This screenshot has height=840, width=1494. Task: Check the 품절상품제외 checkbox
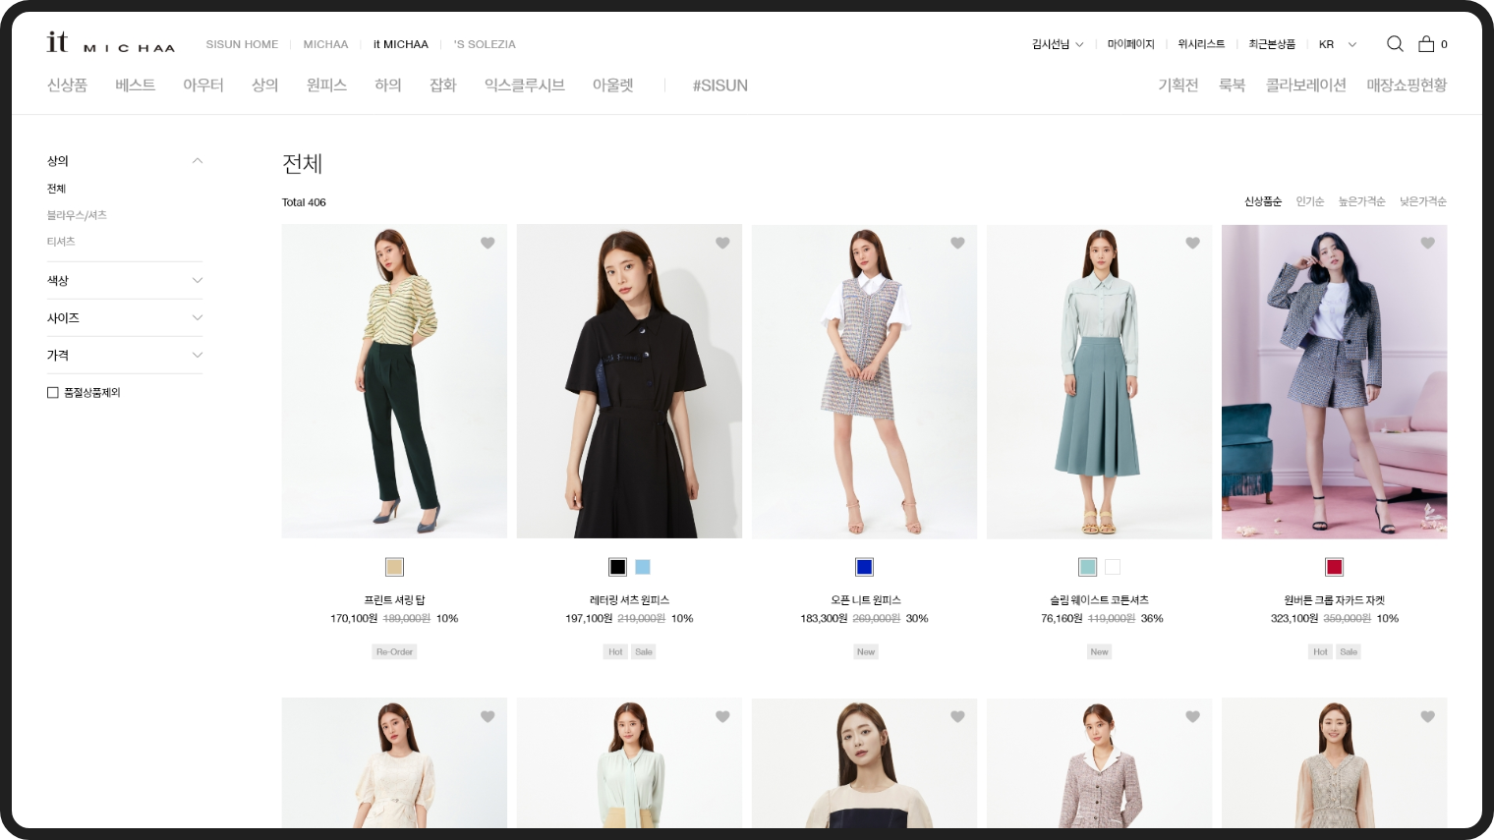(53, 392)
